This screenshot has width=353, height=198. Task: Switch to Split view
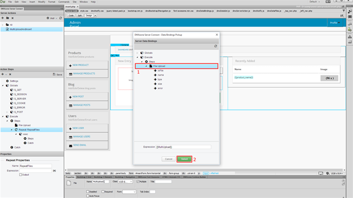(x=79, y=16)
